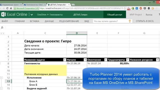160x90 pixels.
Task: Open the ВИД ribbon tab
Action: [x=87, y=21]
